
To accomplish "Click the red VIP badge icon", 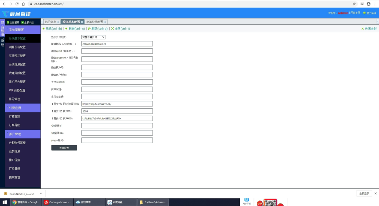I will click(259, 203).
